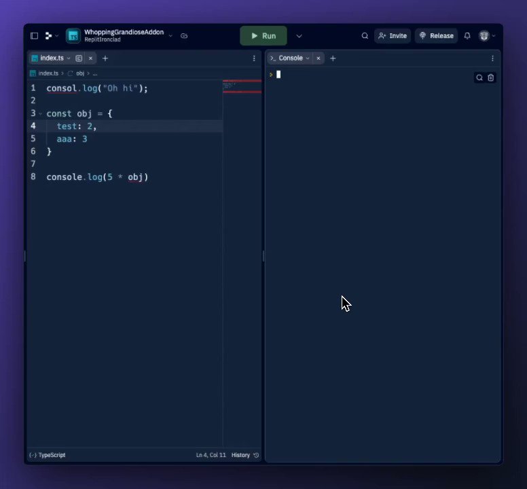
Task: Close the Console tab
Action: 319,58
